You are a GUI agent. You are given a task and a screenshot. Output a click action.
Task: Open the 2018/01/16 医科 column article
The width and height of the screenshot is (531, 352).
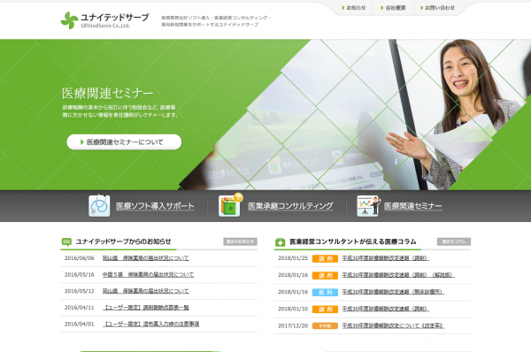point(393,292)
